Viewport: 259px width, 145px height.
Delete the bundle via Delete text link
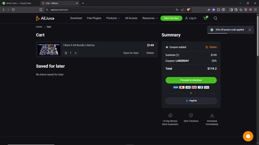[150, 53]
